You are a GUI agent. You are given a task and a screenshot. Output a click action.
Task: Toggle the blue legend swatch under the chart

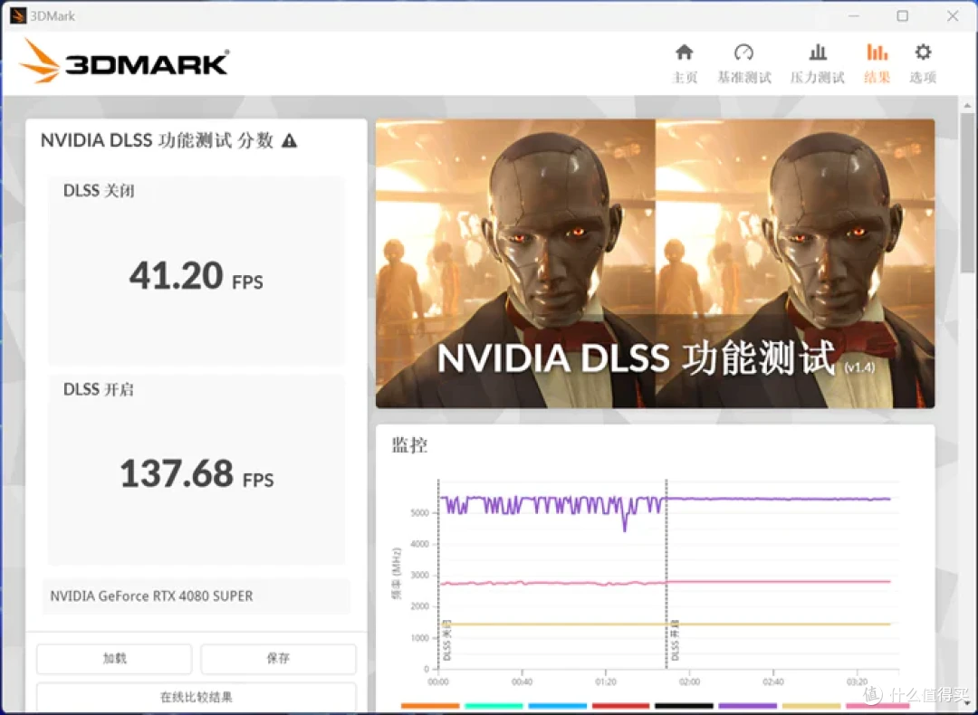pos(558,706)
